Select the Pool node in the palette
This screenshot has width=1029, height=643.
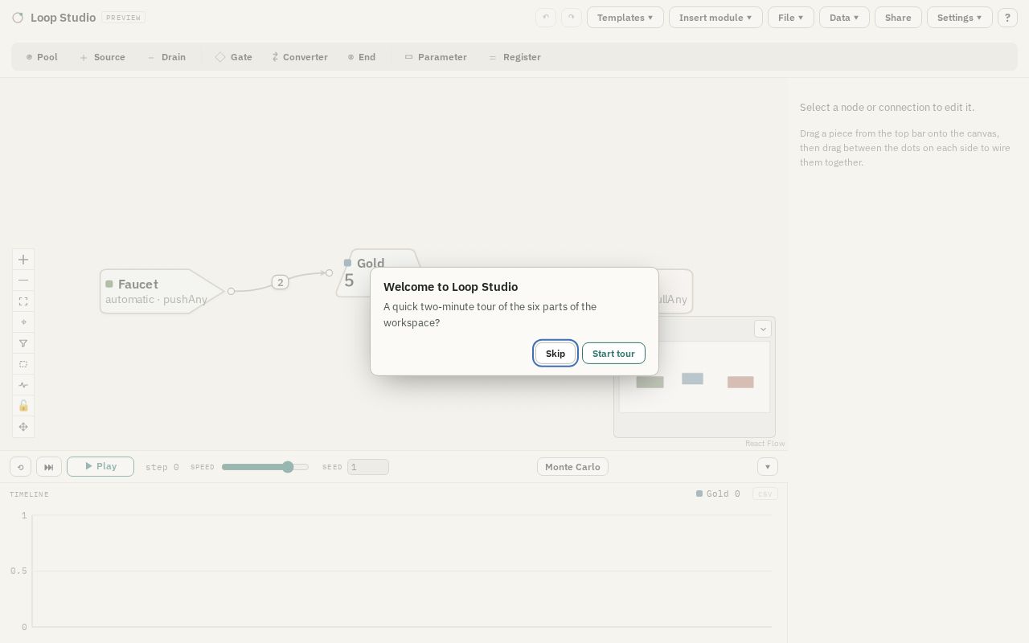click(x=42, y=57)
